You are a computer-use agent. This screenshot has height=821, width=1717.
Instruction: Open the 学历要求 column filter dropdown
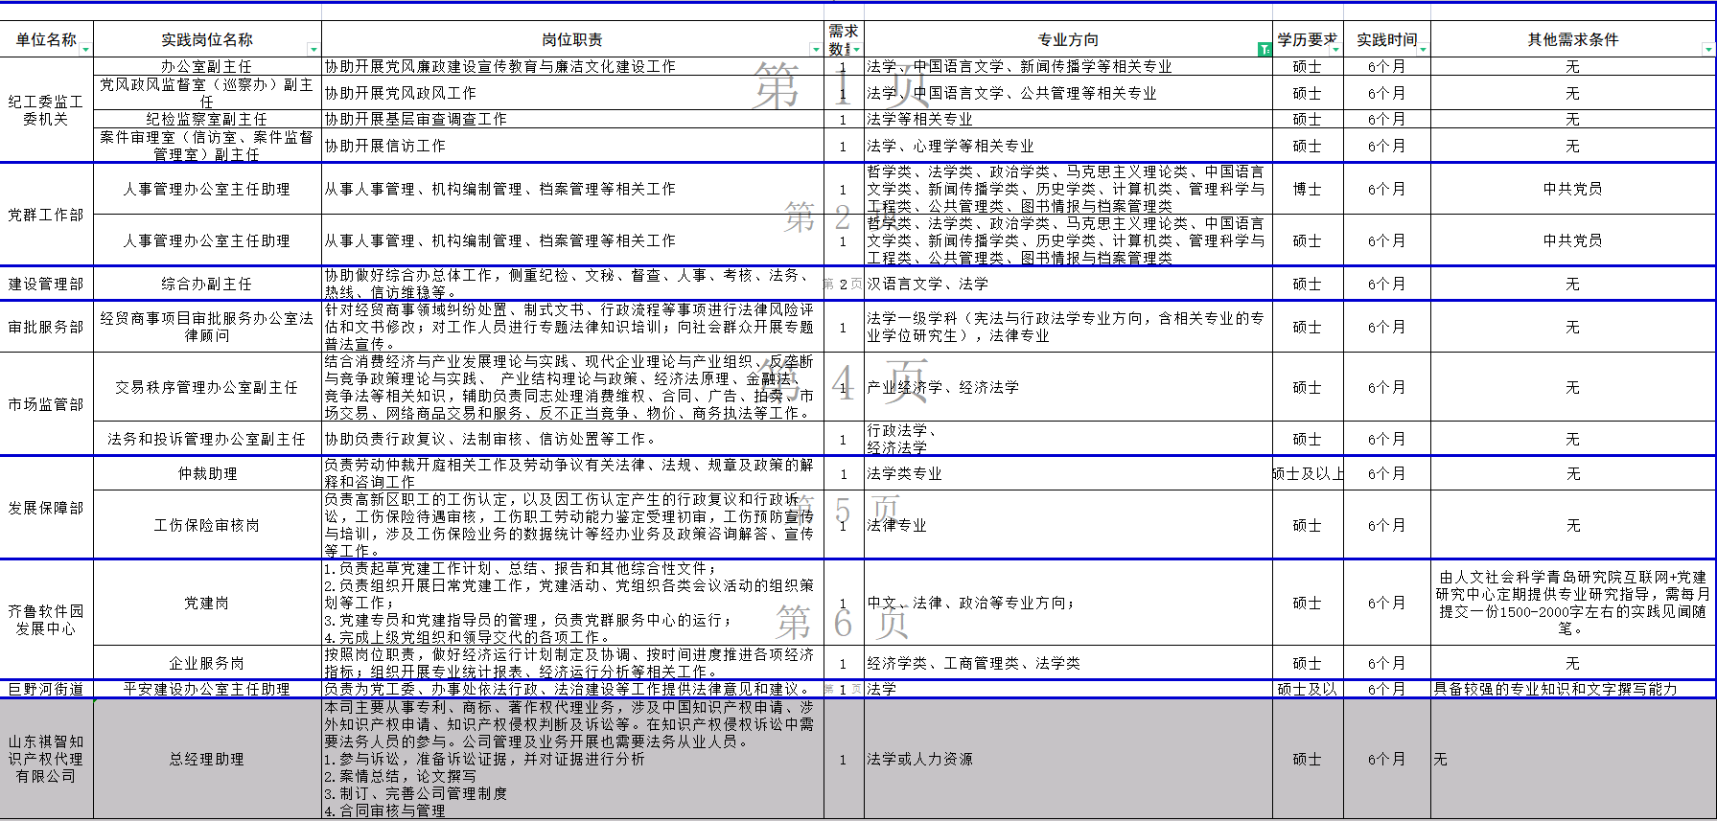(1336, 50)
